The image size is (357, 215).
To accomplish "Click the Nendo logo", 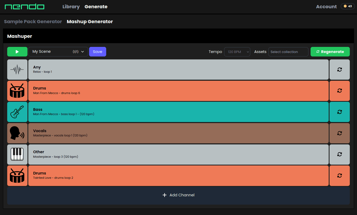I will (x=25, y=7).
